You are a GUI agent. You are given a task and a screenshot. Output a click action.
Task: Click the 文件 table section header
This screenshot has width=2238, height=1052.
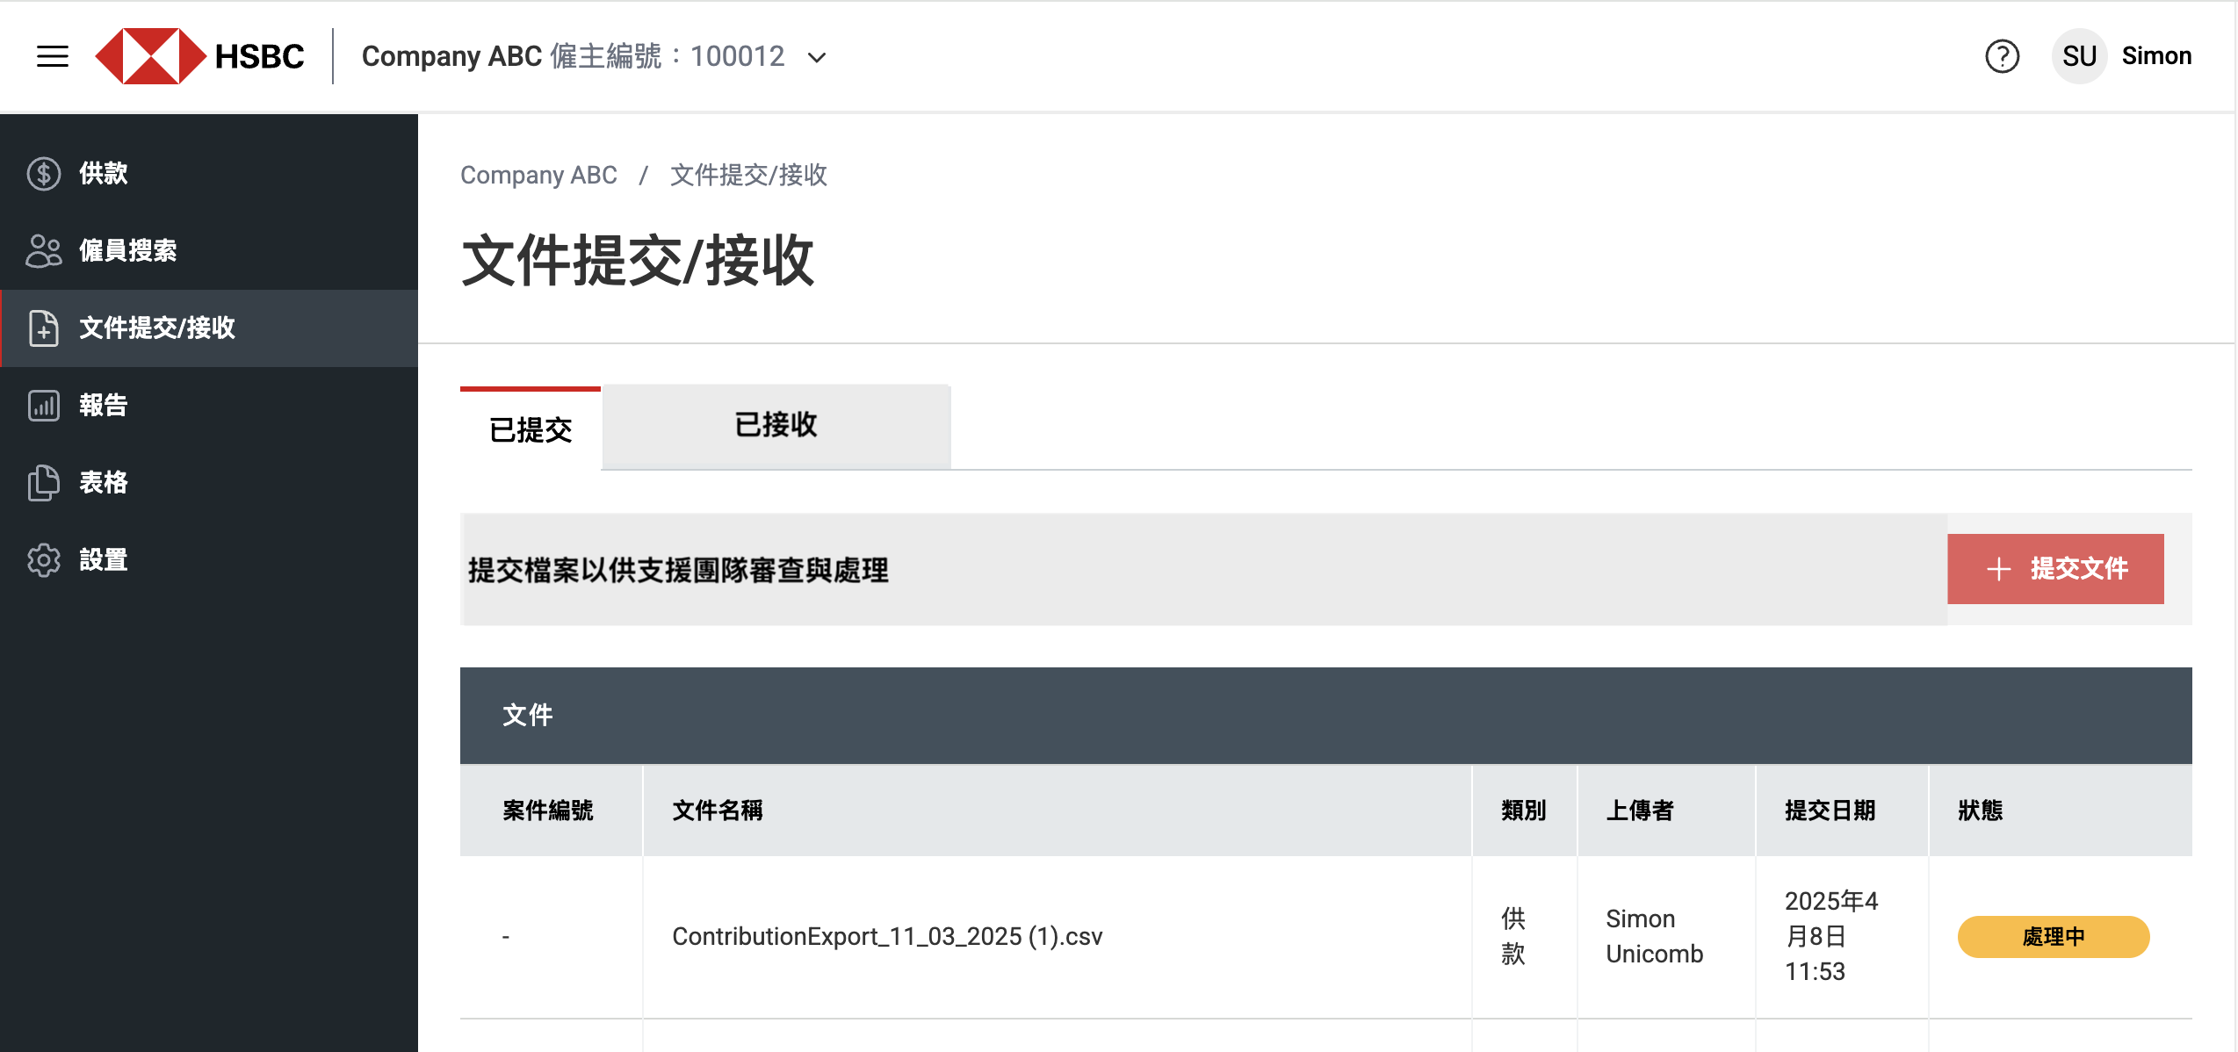tap(1326, 715)
